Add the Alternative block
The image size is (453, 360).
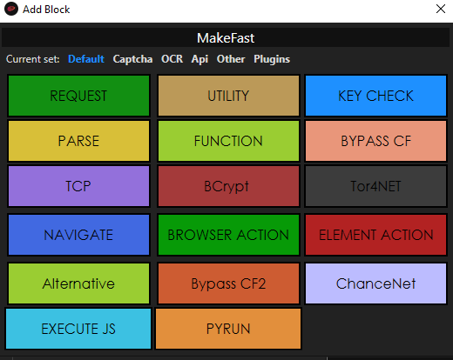[x=78, y=283]
